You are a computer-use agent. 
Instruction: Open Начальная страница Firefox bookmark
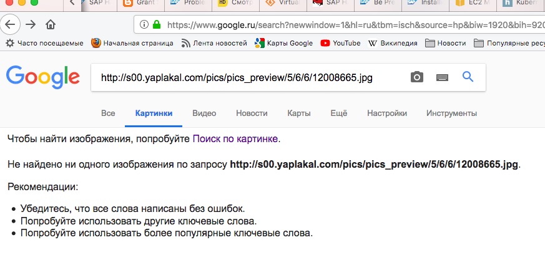point(132,44)
